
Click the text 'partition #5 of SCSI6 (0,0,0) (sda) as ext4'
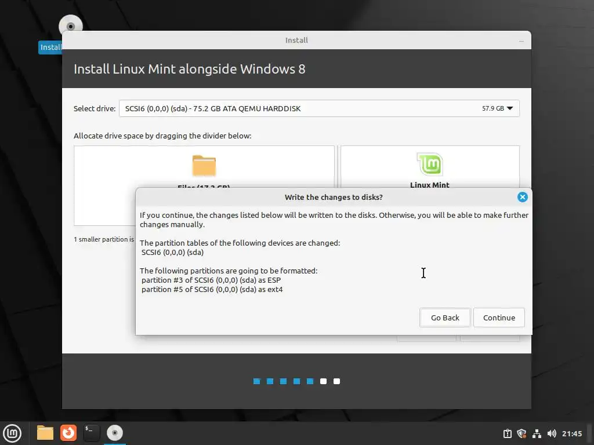212,290
